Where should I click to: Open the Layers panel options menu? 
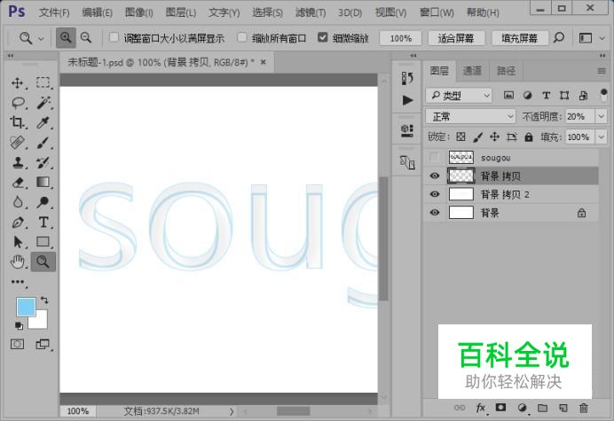click(x=602, y=71)
